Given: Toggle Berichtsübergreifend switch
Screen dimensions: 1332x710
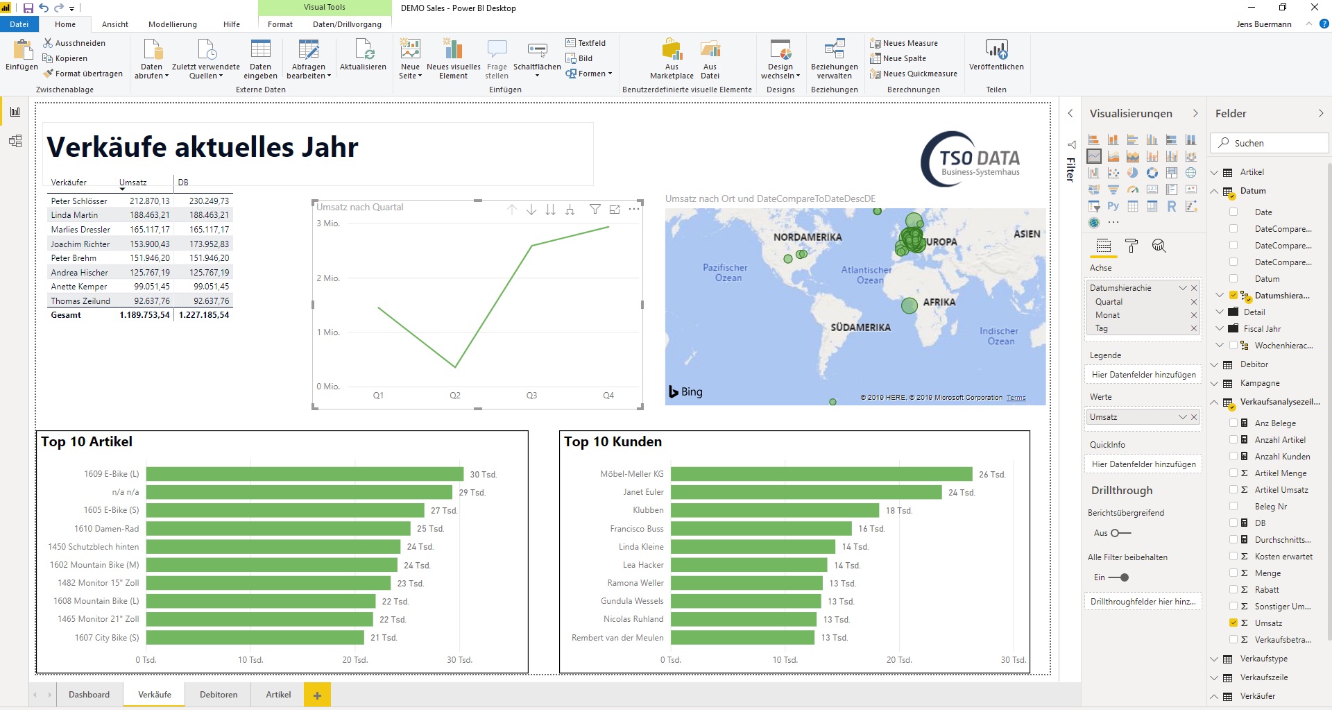Looking at the screenshot, I should tap(1121, 533).
